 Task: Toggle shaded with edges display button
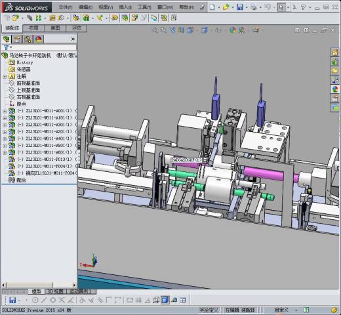tap(165, 300)
